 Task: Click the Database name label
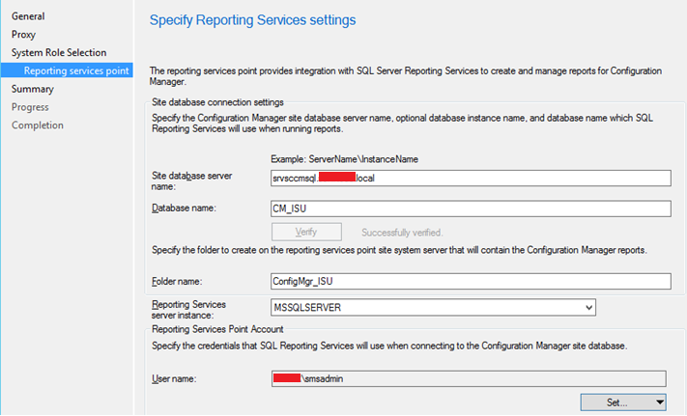pyautogui.click(x=184, y=208)
